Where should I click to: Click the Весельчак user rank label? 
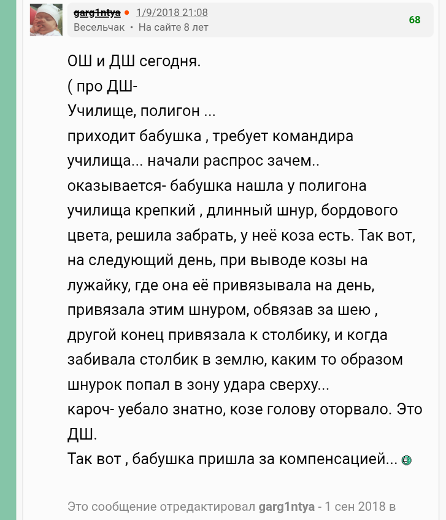tap(99, 27)
